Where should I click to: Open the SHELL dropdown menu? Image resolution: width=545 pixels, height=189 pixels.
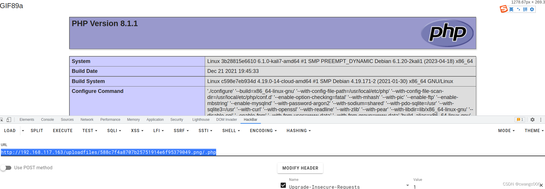point(231,131)
